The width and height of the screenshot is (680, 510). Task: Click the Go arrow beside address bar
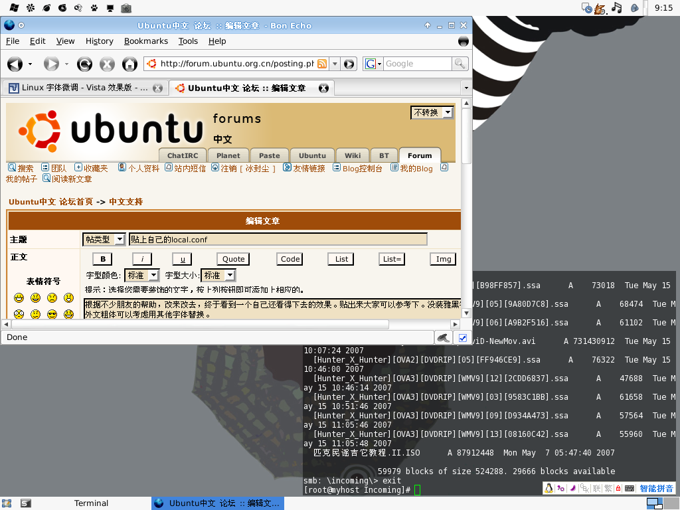point(349,64)
